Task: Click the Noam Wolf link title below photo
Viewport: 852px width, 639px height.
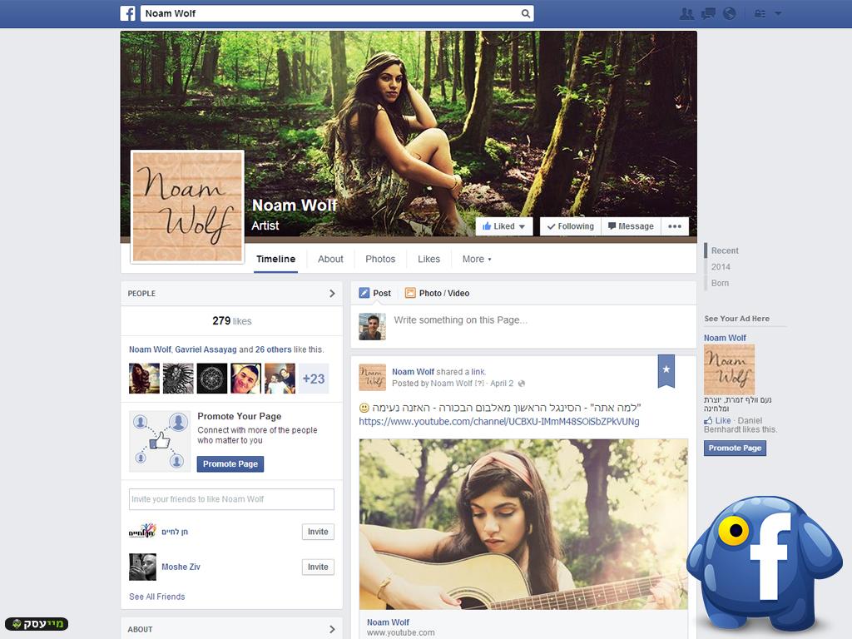Action: (x=388, y=622)
